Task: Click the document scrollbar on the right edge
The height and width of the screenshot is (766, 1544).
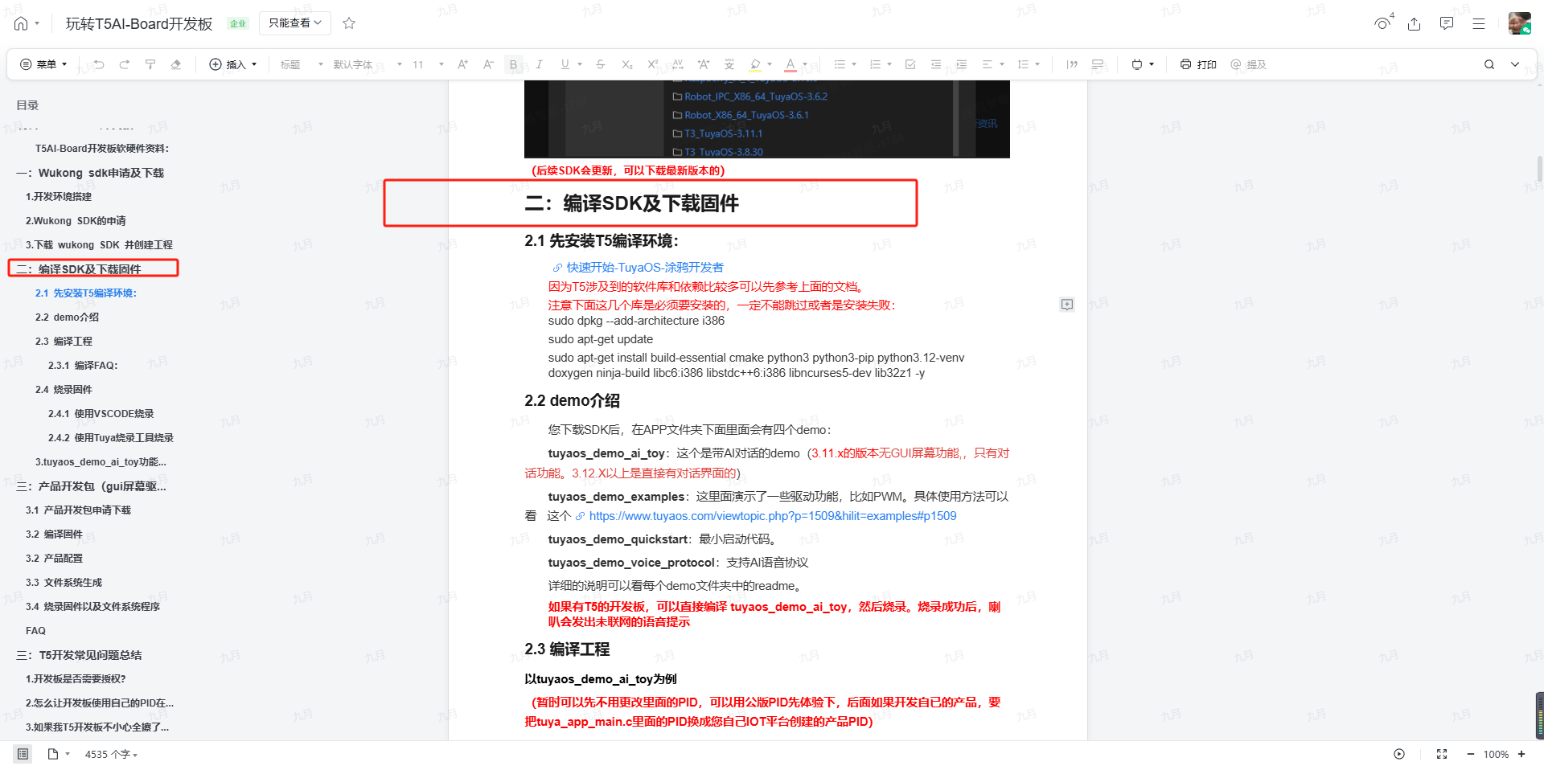Action: 1540,169
